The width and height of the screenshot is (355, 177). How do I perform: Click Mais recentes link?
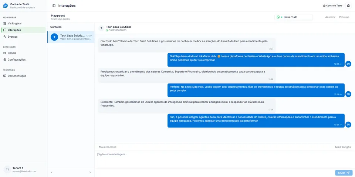[108, 147]
